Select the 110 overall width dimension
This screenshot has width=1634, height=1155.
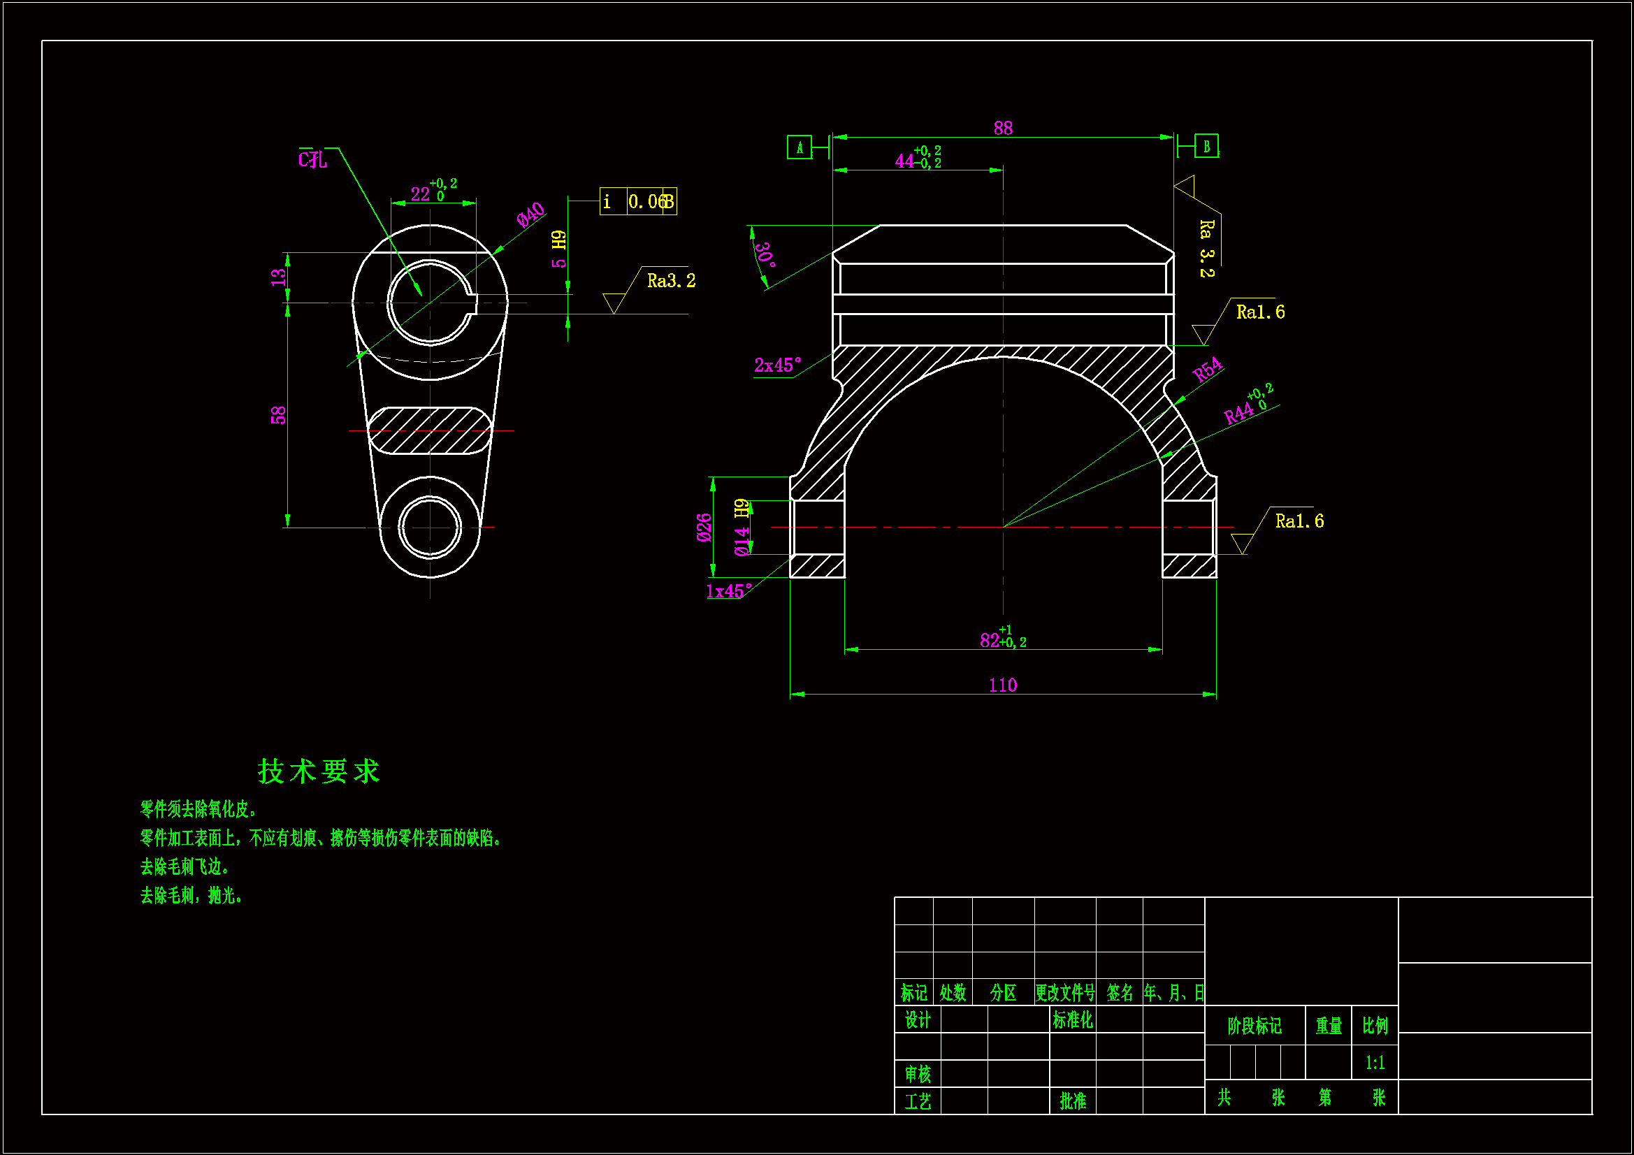point(1003,685)
